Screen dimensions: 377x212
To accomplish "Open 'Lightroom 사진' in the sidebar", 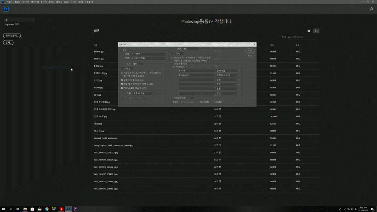I will tap(12, 24).
